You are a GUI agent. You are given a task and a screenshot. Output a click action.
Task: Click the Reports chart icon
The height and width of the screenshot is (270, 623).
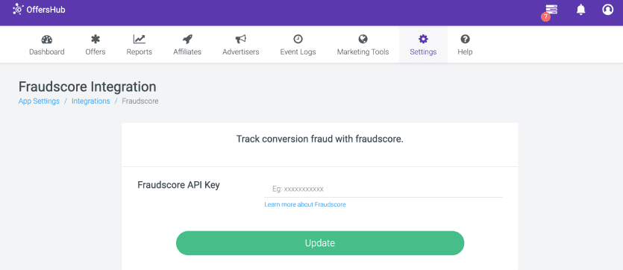pos(139,40)
